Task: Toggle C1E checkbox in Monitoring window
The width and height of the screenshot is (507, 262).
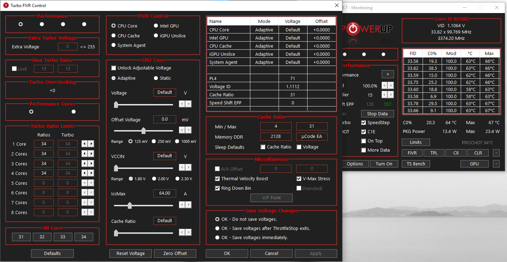Action: [x=364, y=132]
